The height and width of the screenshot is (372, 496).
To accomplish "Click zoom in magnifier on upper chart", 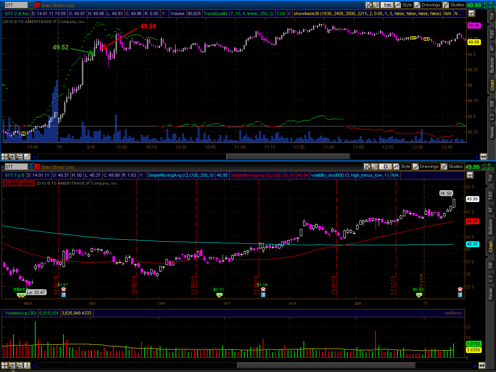I will (12, 156).
